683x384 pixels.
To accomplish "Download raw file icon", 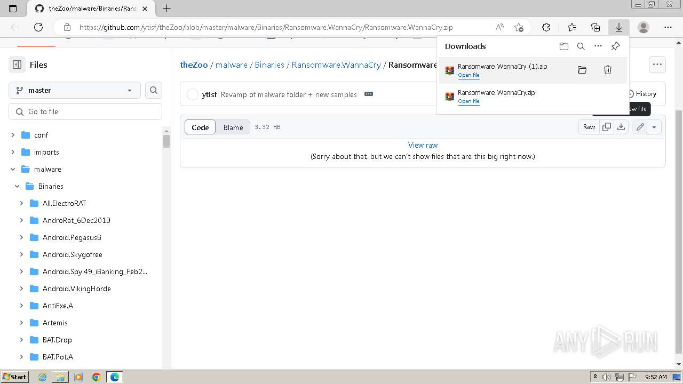I will coord(621,127).
